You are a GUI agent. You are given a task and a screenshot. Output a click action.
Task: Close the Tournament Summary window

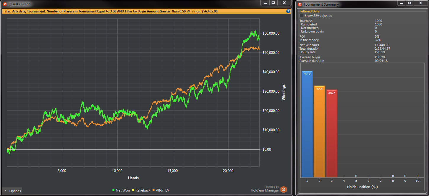pos(420,3)
